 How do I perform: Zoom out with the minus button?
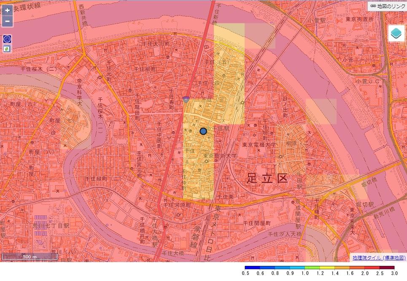pyautogui.click(x=7, y=21)
